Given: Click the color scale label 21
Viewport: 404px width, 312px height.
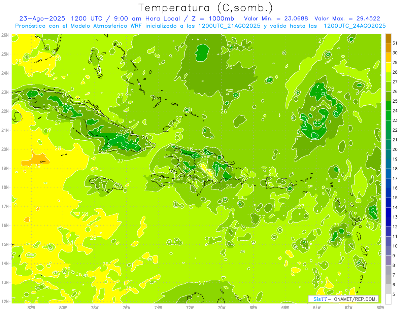Looking at the screenshot, I should 395,140.
